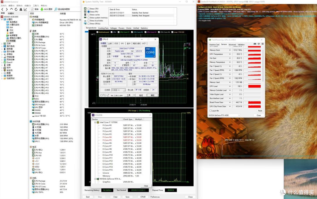Switch to Statistics tab

tap(144, 28)
